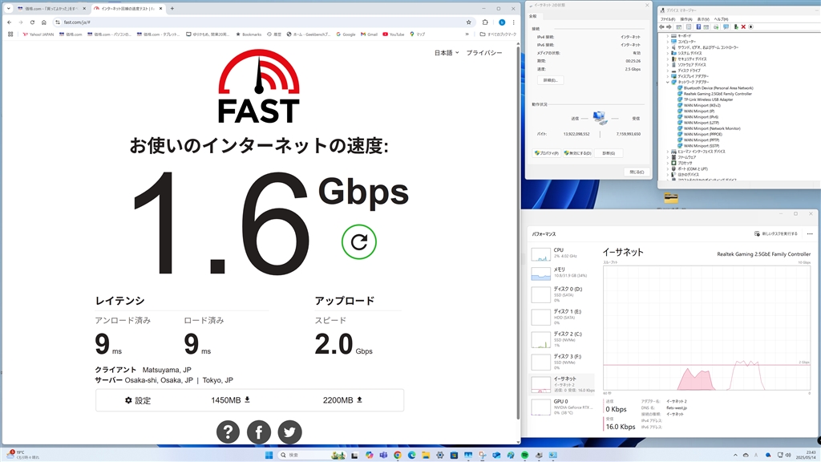This screenshot has height=462, width=821.
Task: Select メモリ in Task Manager performance list
Action: point(562,273)
